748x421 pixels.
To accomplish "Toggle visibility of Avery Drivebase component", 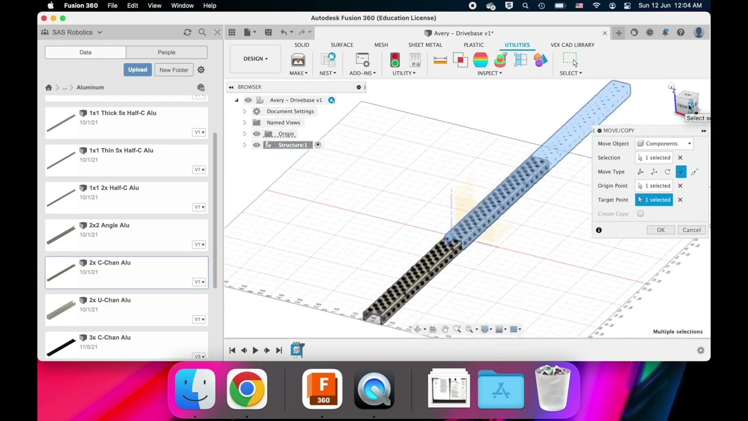I will click(248, 101).
